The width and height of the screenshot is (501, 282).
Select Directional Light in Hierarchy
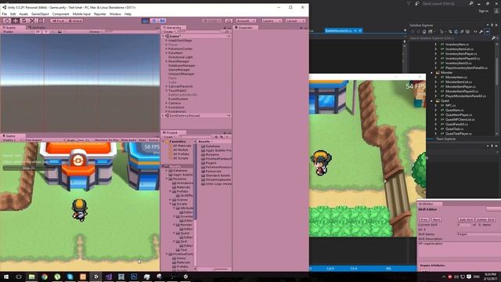coord(180,57)
